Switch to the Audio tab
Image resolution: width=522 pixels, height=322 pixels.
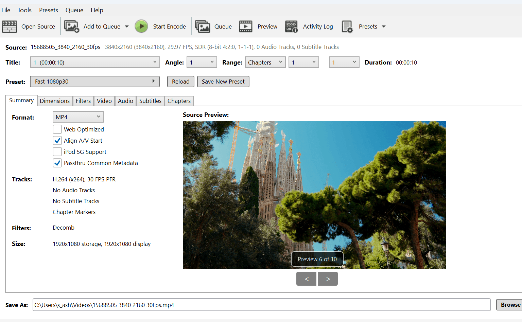125,101
